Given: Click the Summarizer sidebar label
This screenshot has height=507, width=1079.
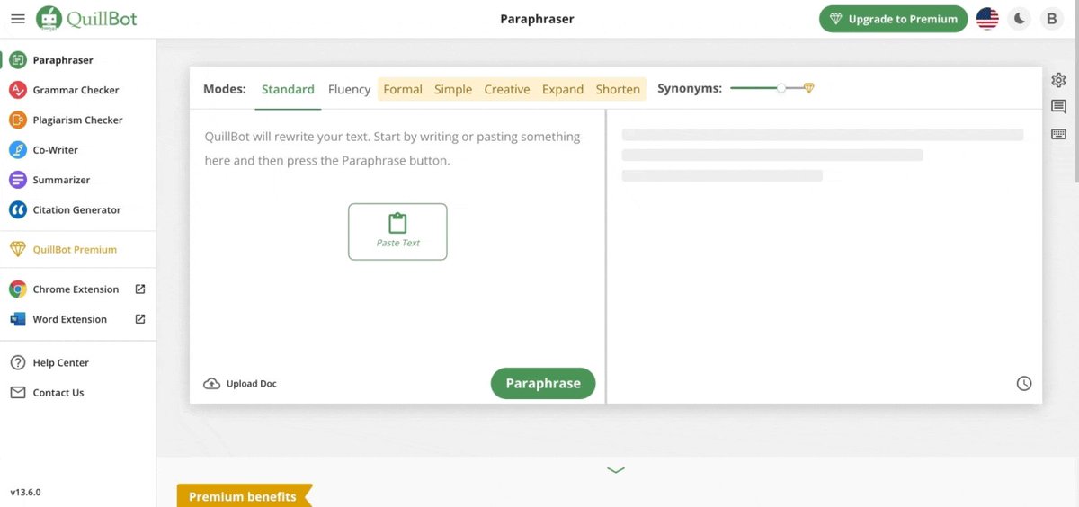Looking at the screenshot, I should [61, 180].
